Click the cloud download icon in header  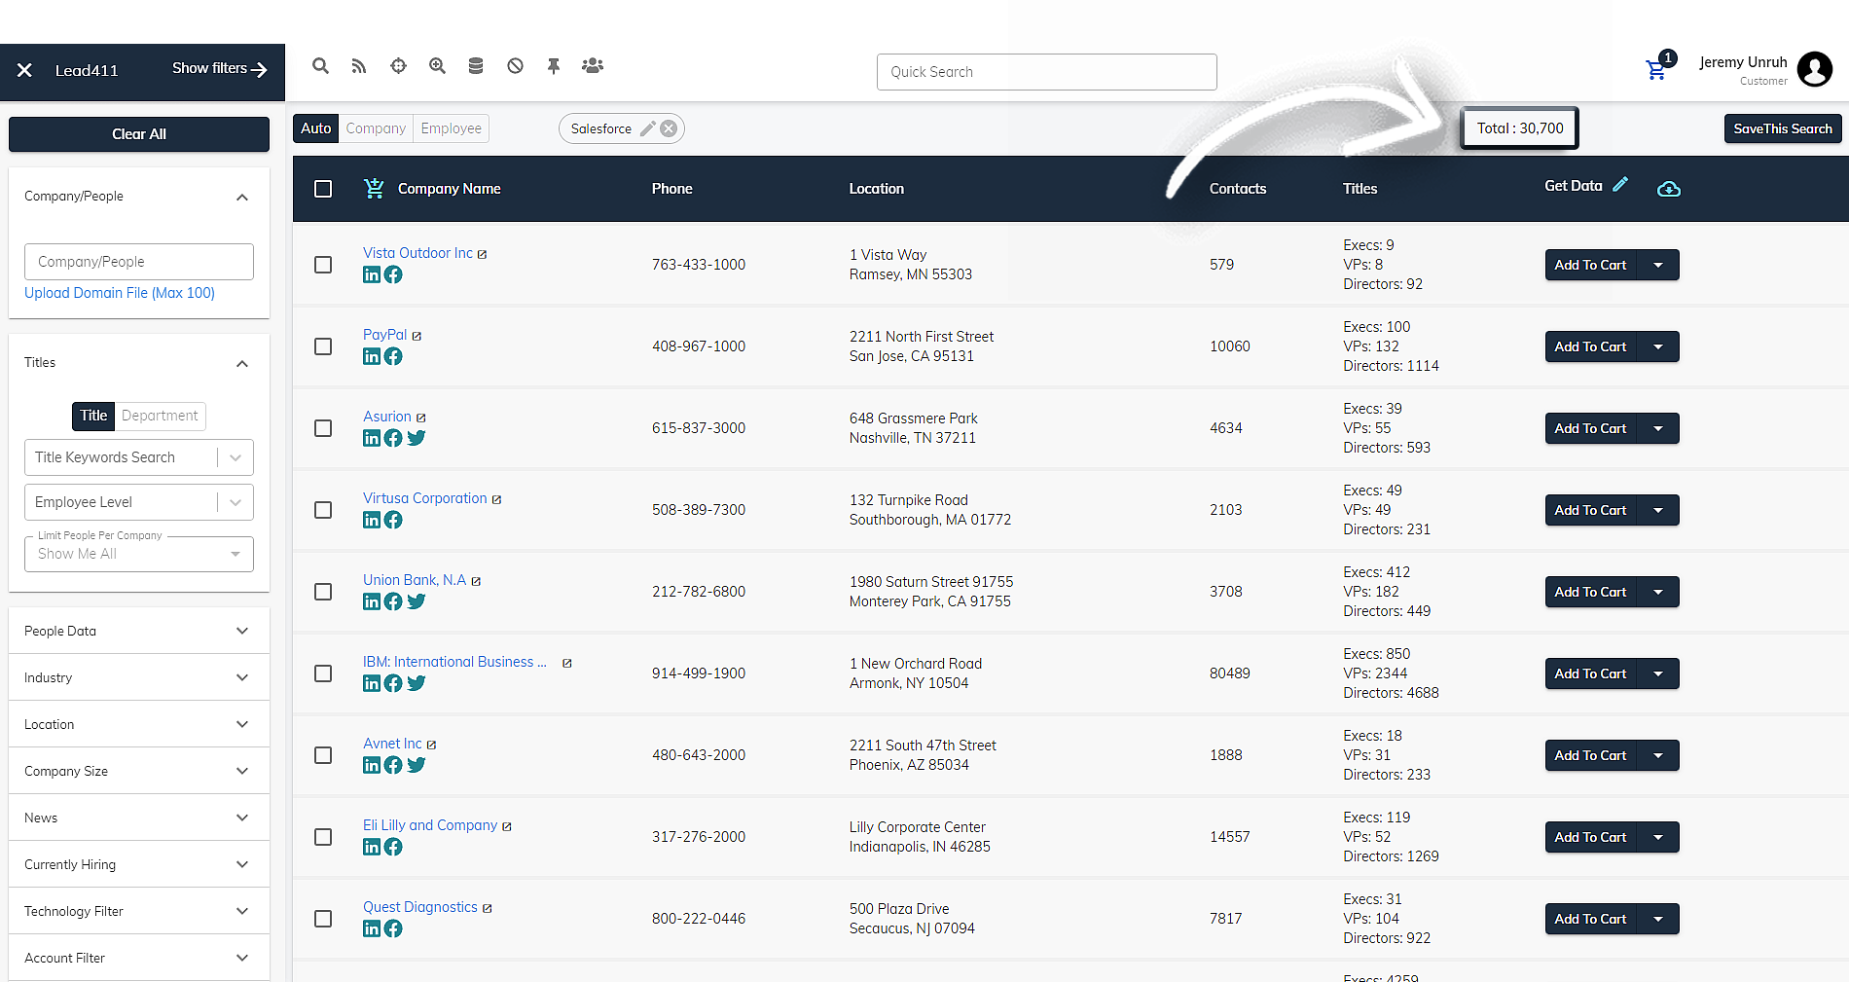click(x=1669, y=189)
